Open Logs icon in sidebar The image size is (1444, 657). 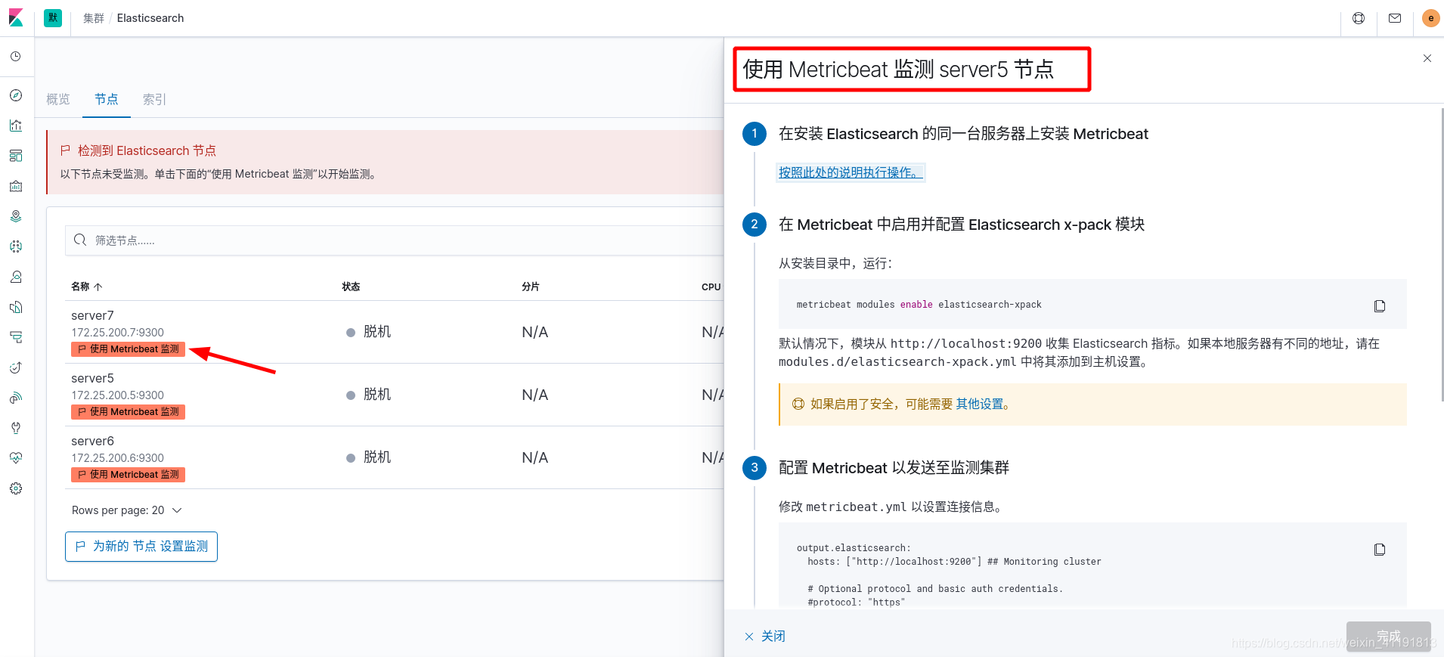pos(16,307)
